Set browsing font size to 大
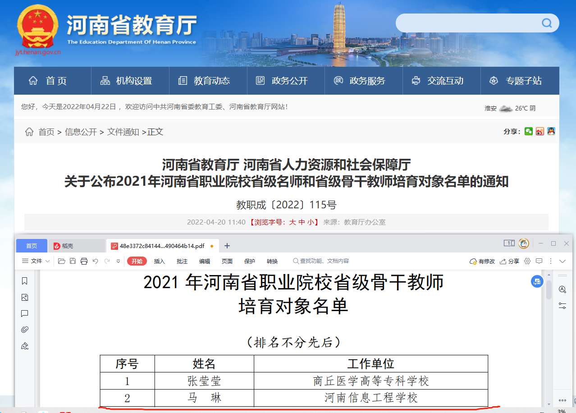Image resolution: width=576 pixels, height=413 pixels. [292, 222]
